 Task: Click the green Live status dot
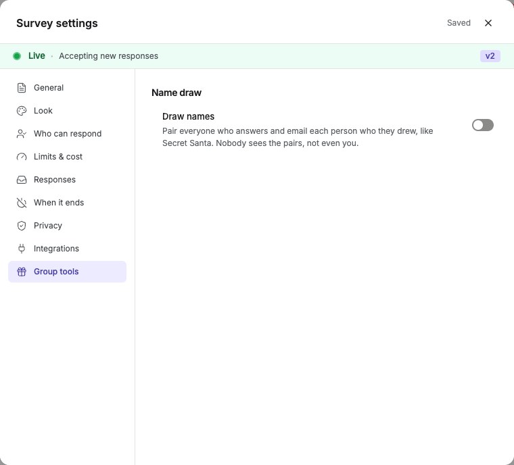click(17, 56)
